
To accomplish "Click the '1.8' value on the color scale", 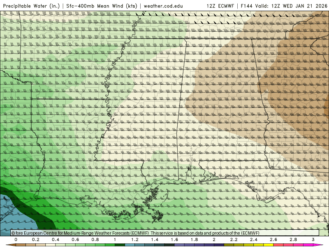I will pyautogui.click(x=194, y=240).
